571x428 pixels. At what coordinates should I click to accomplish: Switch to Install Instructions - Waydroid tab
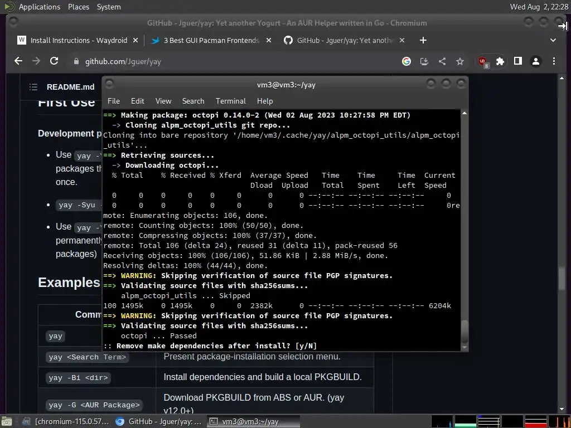click(78, 40)
